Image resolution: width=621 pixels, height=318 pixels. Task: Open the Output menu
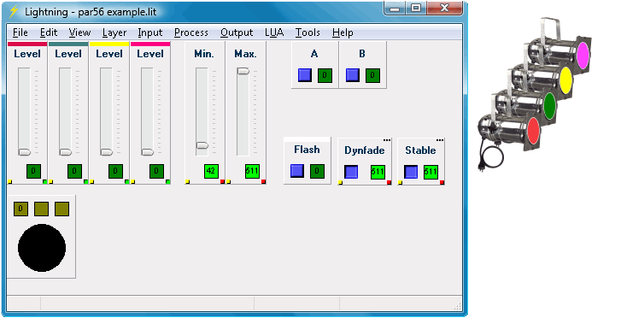[237, 32]
